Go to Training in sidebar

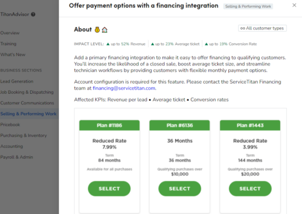tap(8, 44)
